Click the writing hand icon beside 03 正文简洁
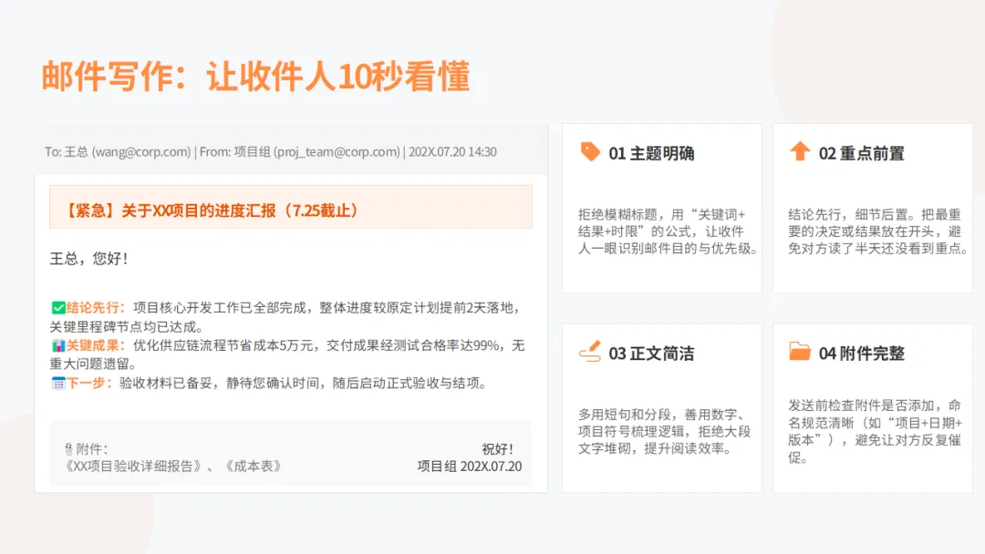This screenshot has height=554, width=985. [x=590, y=352]
